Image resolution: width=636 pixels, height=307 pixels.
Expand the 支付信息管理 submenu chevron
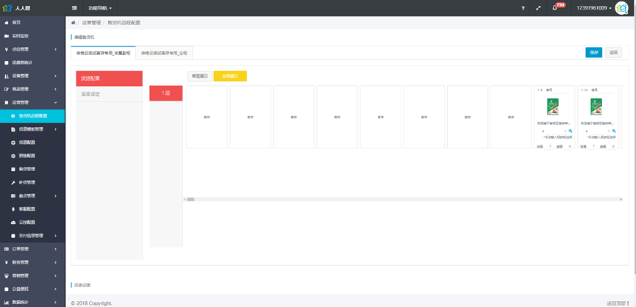56,236
